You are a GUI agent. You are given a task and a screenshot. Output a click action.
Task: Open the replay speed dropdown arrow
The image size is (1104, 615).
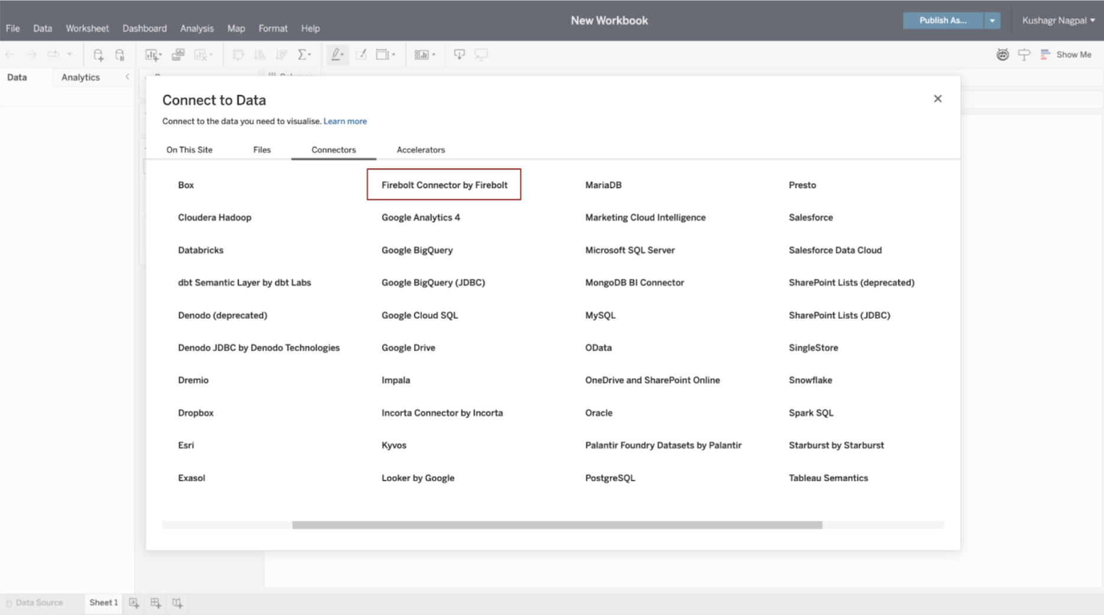pyautogui.click(x=69, y=54)
